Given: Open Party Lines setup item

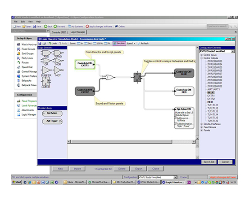Looking at the screenshot, I should [x=25, y=58].
